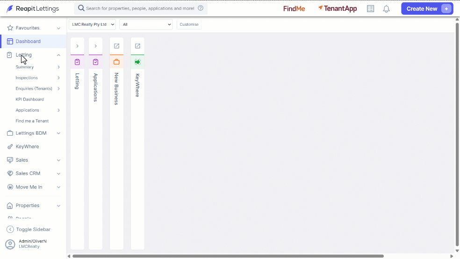Screen dimensions: 460x259
Task: Click the list view icon beside TenantApp
Action: 371,9
